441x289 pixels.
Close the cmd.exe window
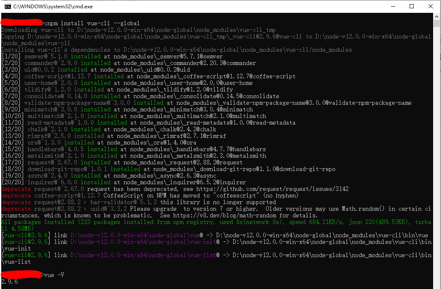(x=430, y=6)
